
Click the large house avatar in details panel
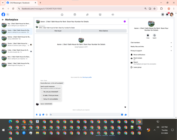click(151, 23)
